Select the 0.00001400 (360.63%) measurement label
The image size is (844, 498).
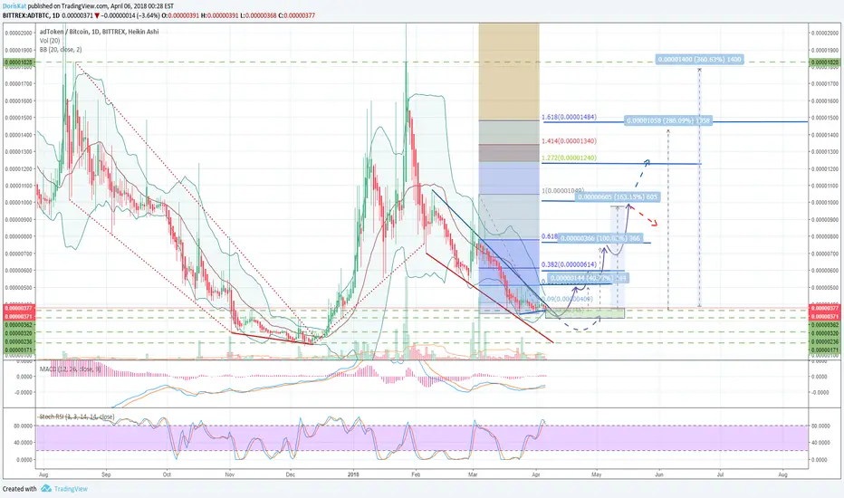699,59
